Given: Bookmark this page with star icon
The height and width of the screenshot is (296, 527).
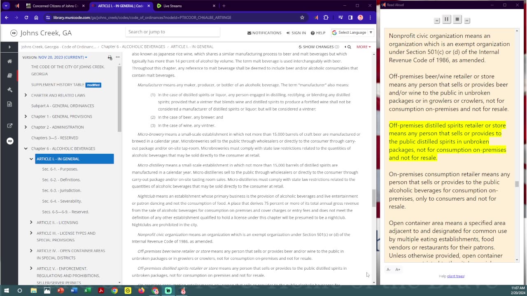Looking at the screenshot, I should coord(302,18).
